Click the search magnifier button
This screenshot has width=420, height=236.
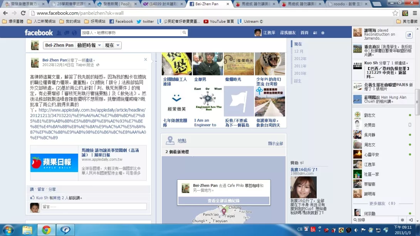(x=184, y=33)
